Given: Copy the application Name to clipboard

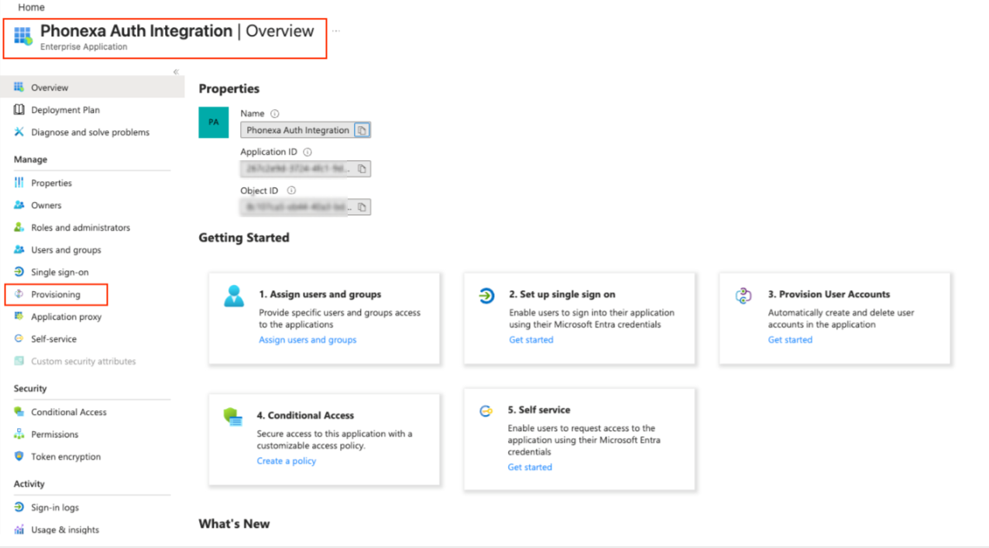Looking at the screenshot, I should pyautogui.click(x=362, y=130).
